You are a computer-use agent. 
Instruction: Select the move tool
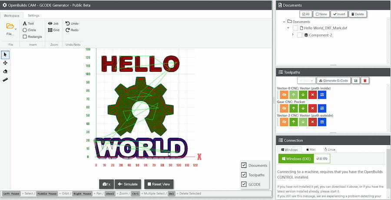pos(5,63)
